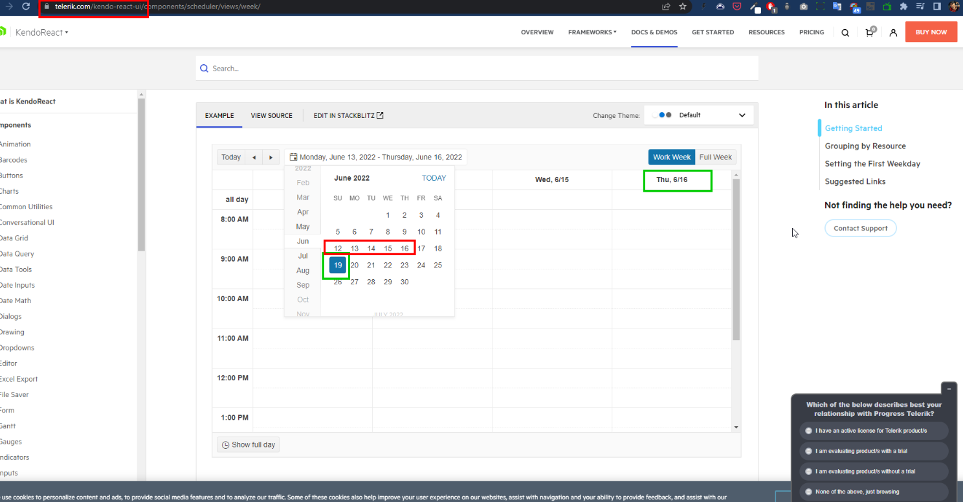
Task: Go to next week with right arrow
Action: tap(271, 157)
